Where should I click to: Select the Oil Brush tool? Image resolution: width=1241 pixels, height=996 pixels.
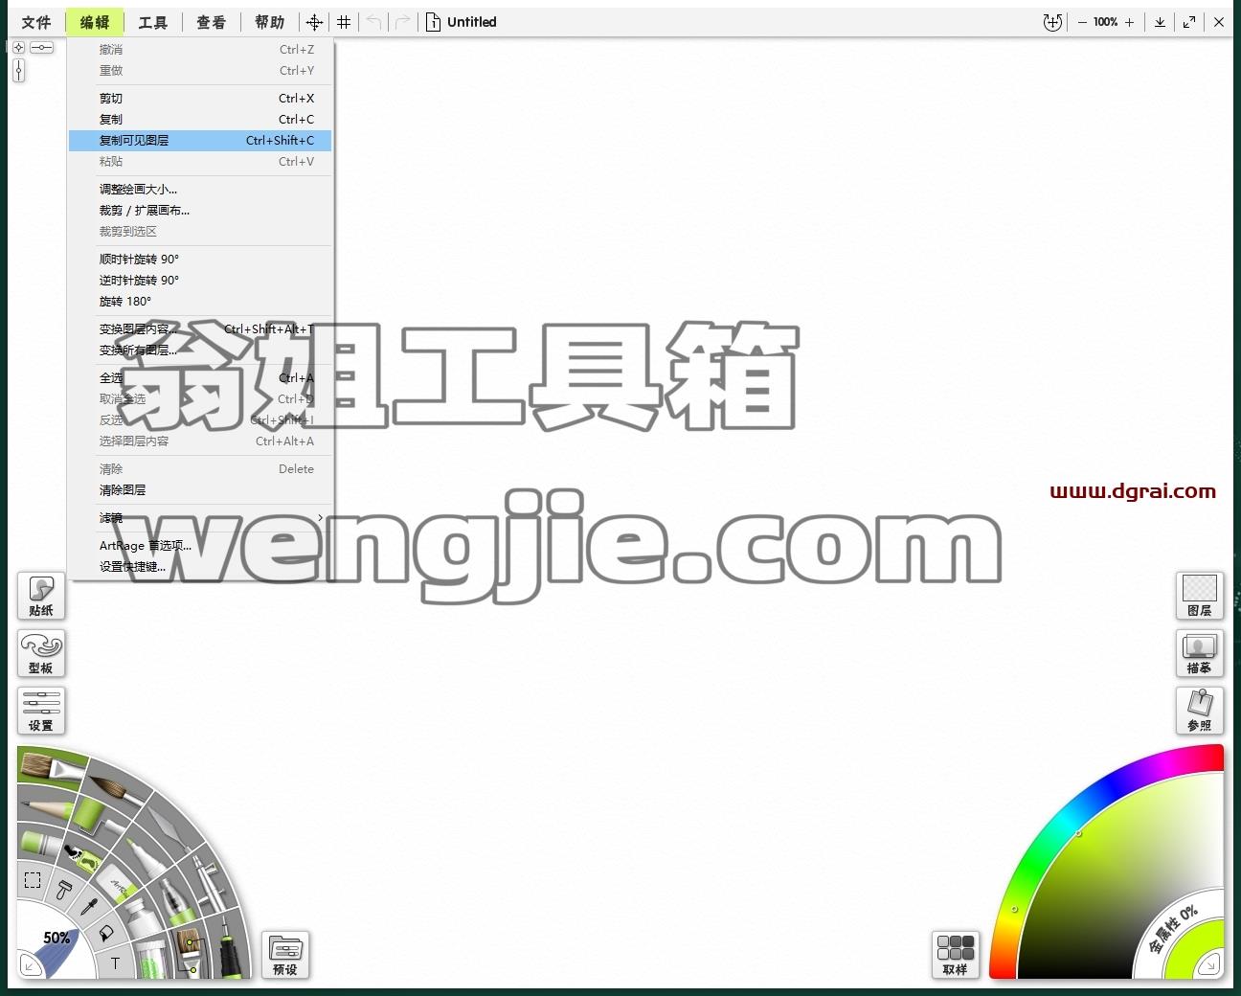[51, 768]
